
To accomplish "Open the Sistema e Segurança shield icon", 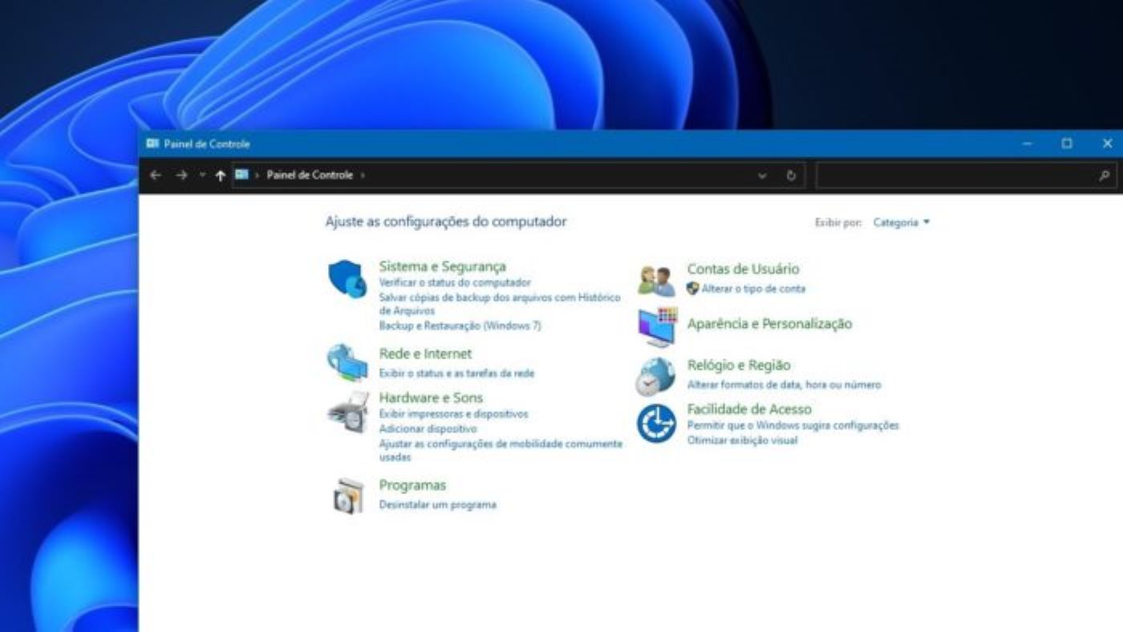I will (x=347, y=279).
